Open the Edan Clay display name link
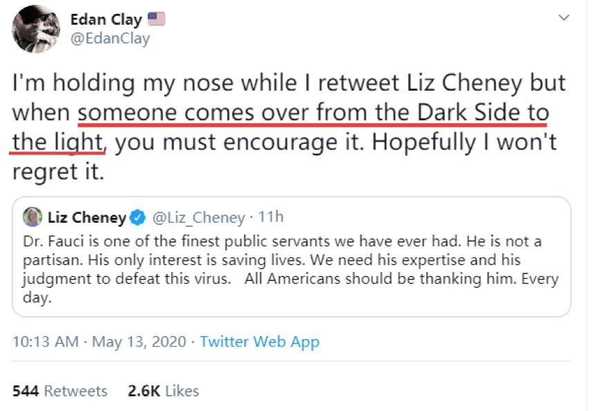 click(106, 19)
